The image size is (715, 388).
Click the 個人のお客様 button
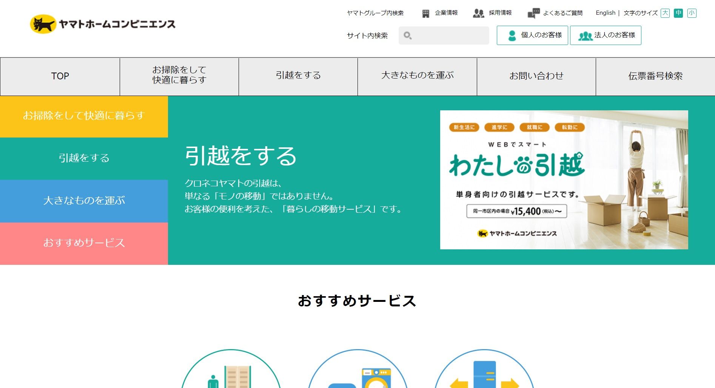coord(532,35)
